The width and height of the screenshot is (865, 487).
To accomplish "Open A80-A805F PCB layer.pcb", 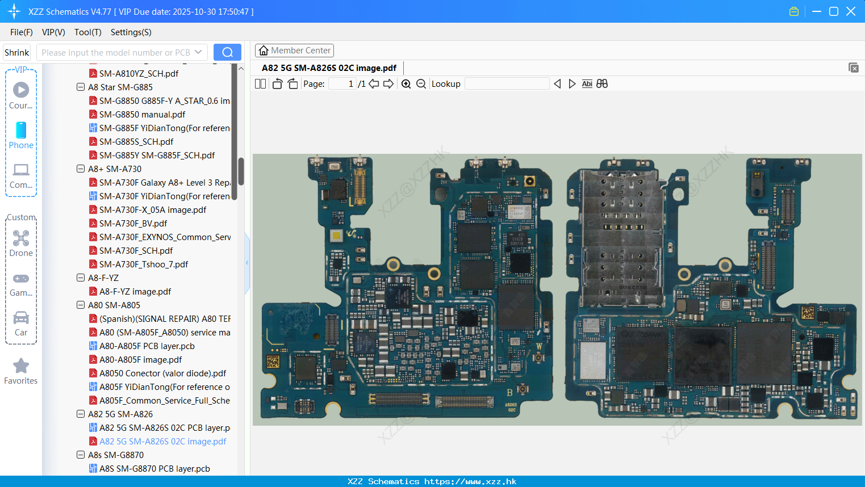I will pyautogui.click(x=147, y=346).
